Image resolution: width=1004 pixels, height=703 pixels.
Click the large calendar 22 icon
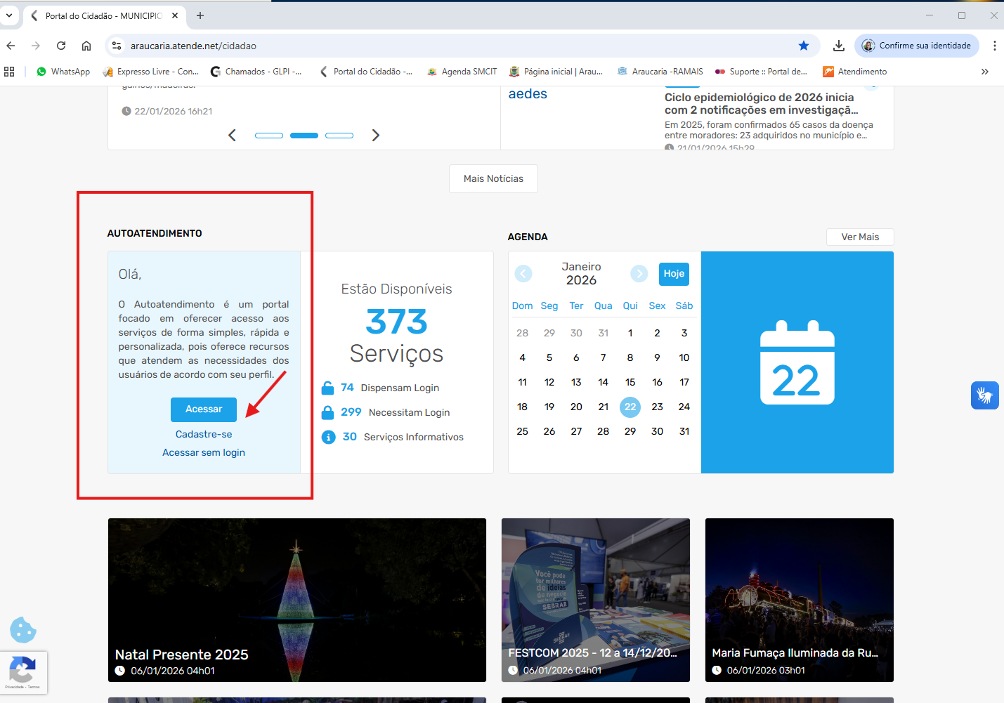(797, 362)
